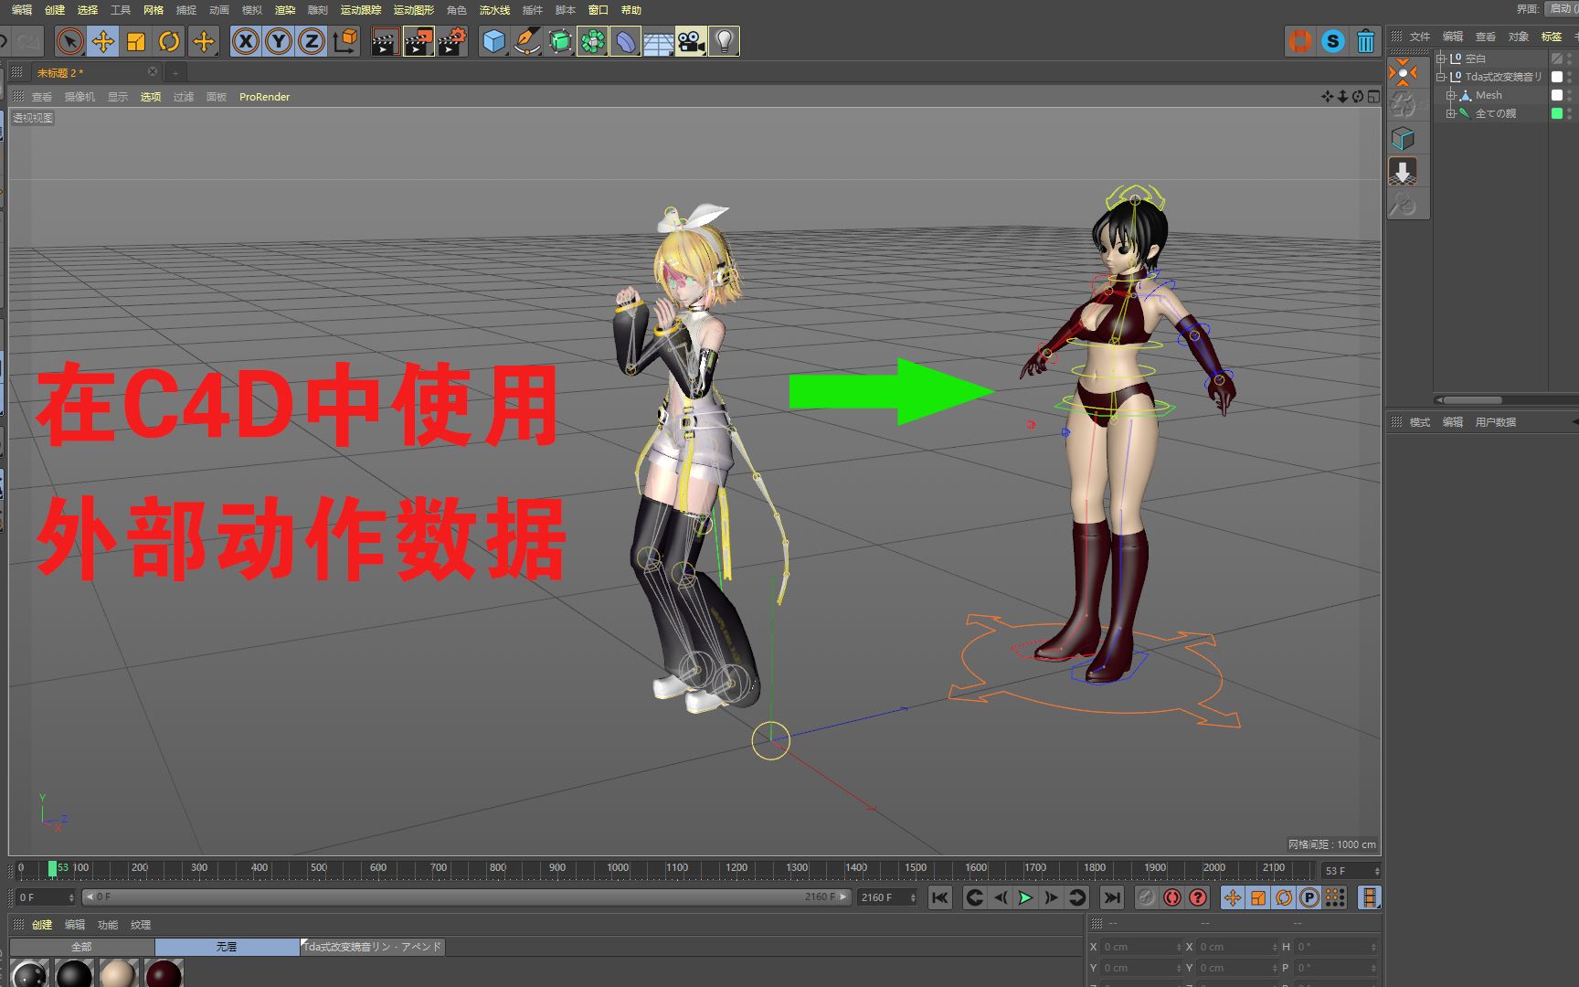Add a Camera object
1579x987 pixels.
tap(692, 41)
